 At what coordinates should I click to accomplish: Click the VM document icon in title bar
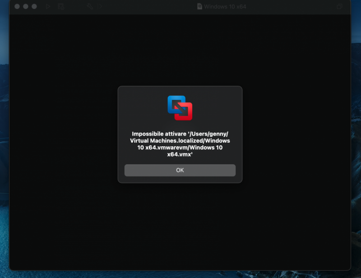(199, 6)
